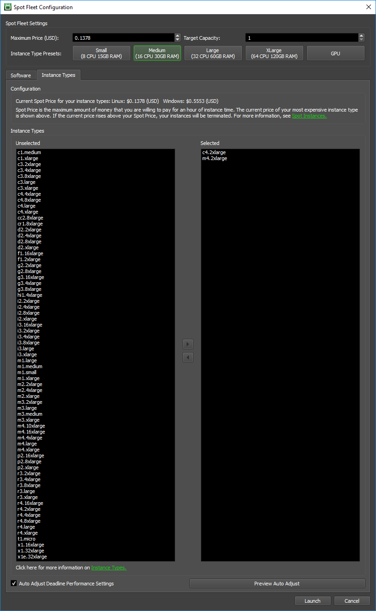Select r3.large instance type
Image resolution: width=376 pixels, height=611 pixels.
96,491
